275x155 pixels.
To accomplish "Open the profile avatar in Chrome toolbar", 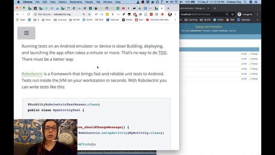I will [170, 14].
